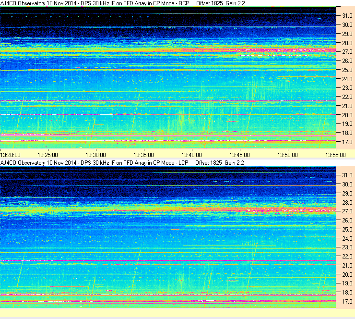Select 'Gain 2.2' in the LCP header
Viewport: 355px width, 319px height.
click(x=234, y=163)
